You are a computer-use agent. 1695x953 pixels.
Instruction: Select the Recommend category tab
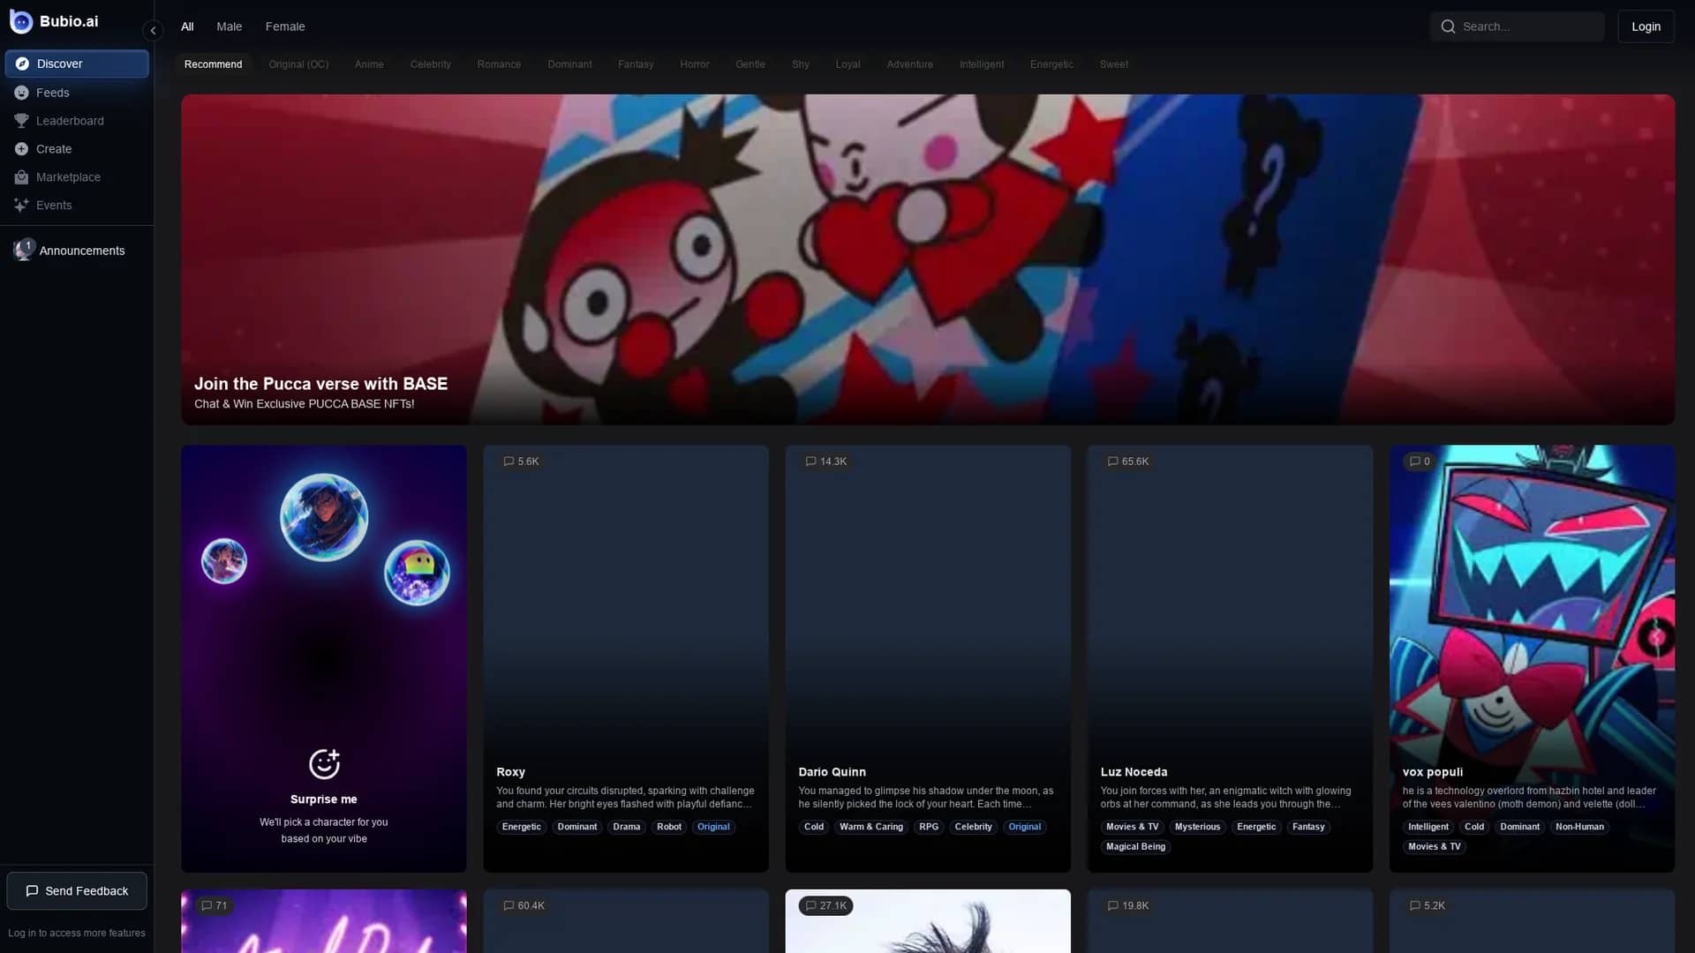click(213, 64)
